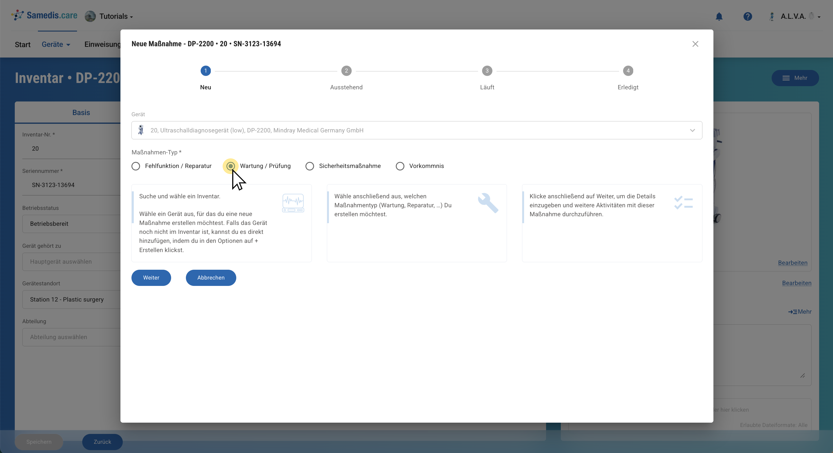Open the help question mark icon
Viewport: 833px width, 453px height.
click(747, 16)
